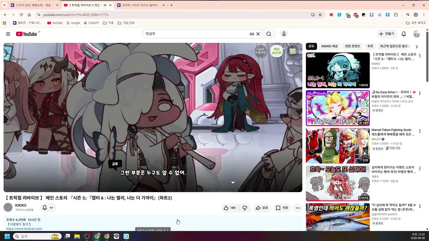The image size is (429, 241).
Task: Open the Chrome apps grid in bookmarks bar
Action: (4, 23)
